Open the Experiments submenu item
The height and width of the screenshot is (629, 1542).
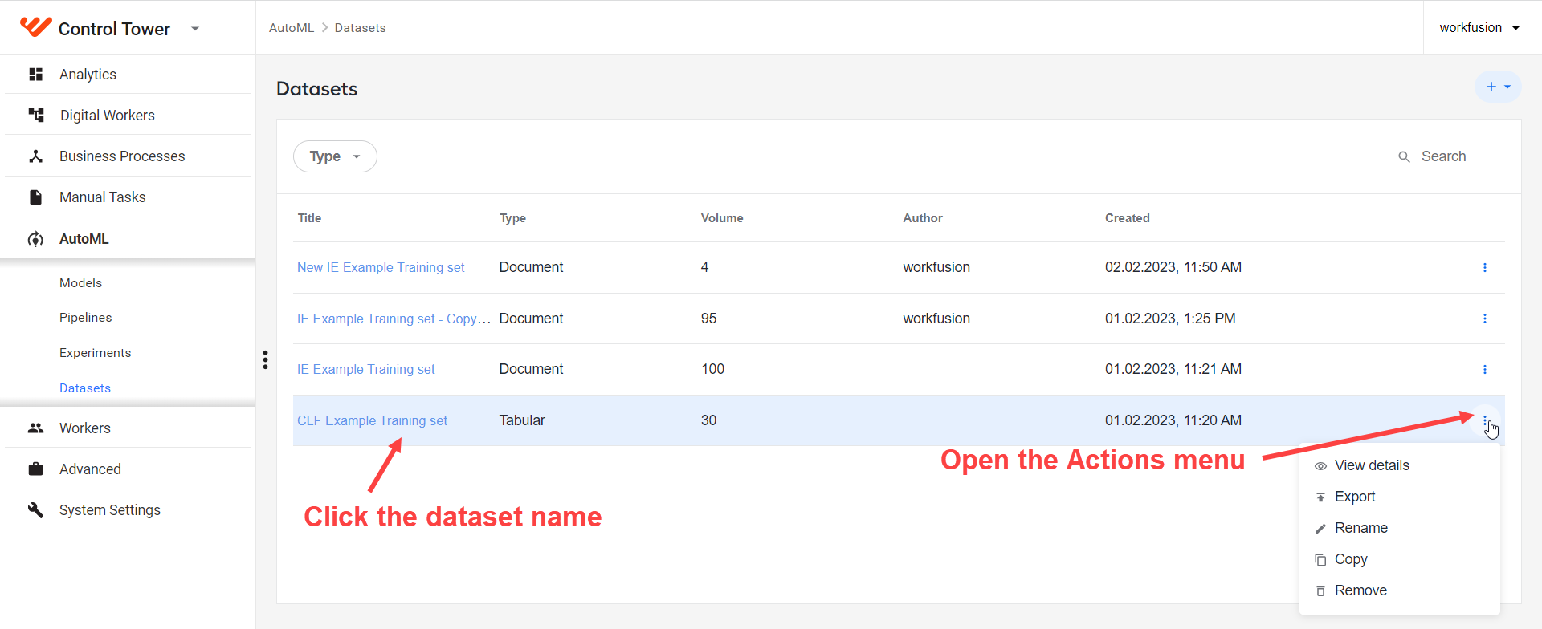pyautogui.click(x=95, y=353)
